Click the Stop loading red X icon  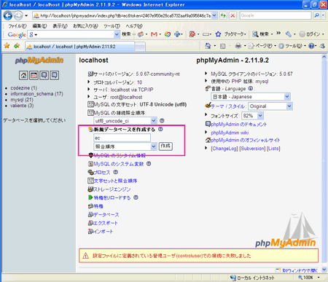point(233,15)
